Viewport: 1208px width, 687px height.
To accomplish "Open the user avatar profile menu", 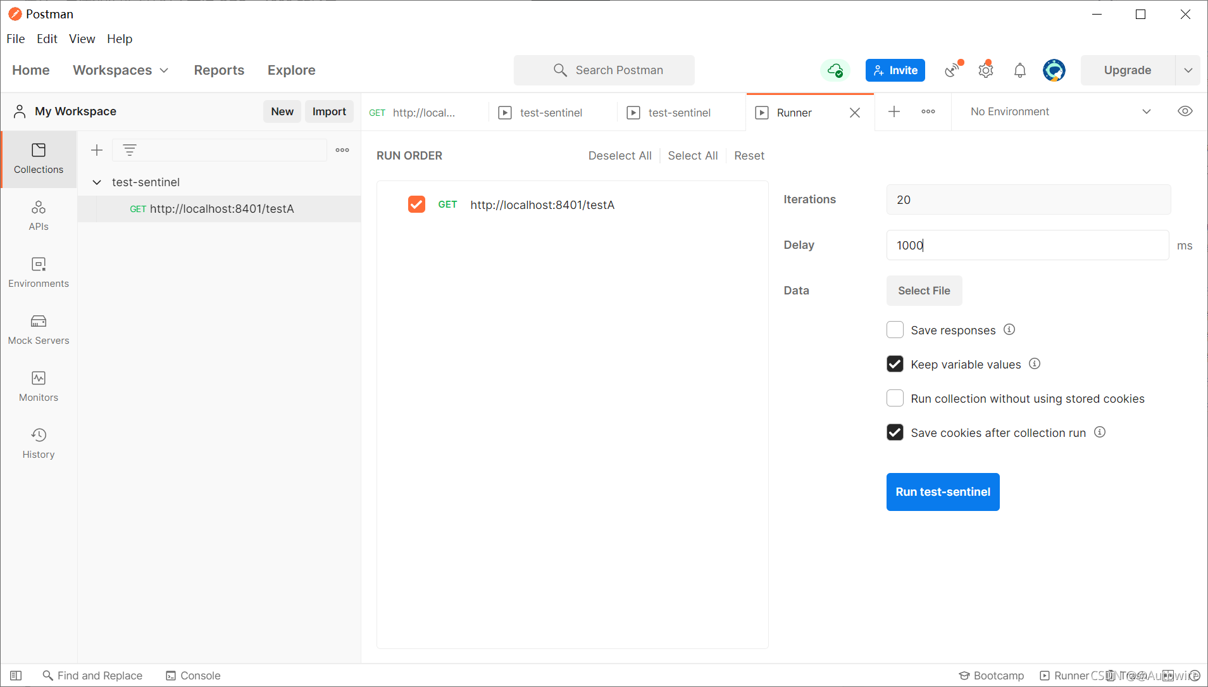I will pos(1054,70).
